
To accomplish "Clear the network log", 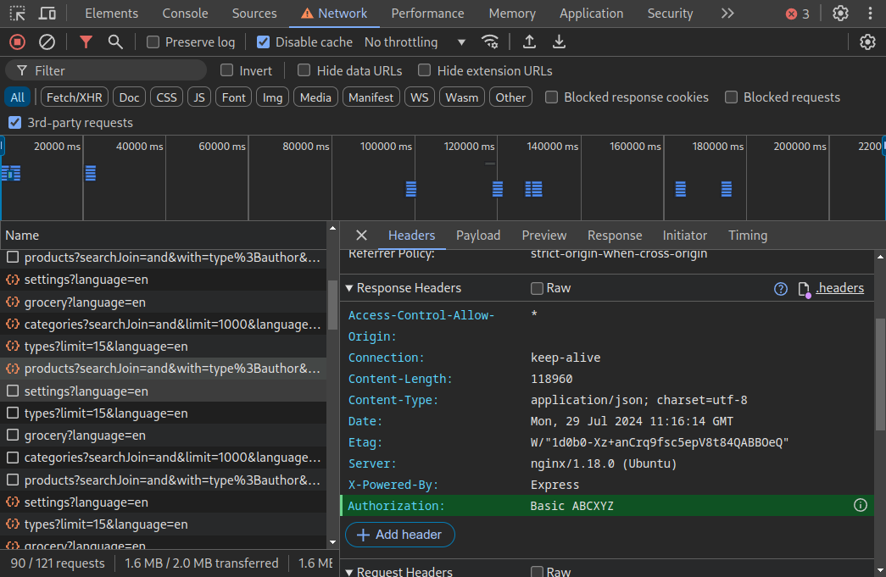I will pyautogui.click(x=47, y=42).
